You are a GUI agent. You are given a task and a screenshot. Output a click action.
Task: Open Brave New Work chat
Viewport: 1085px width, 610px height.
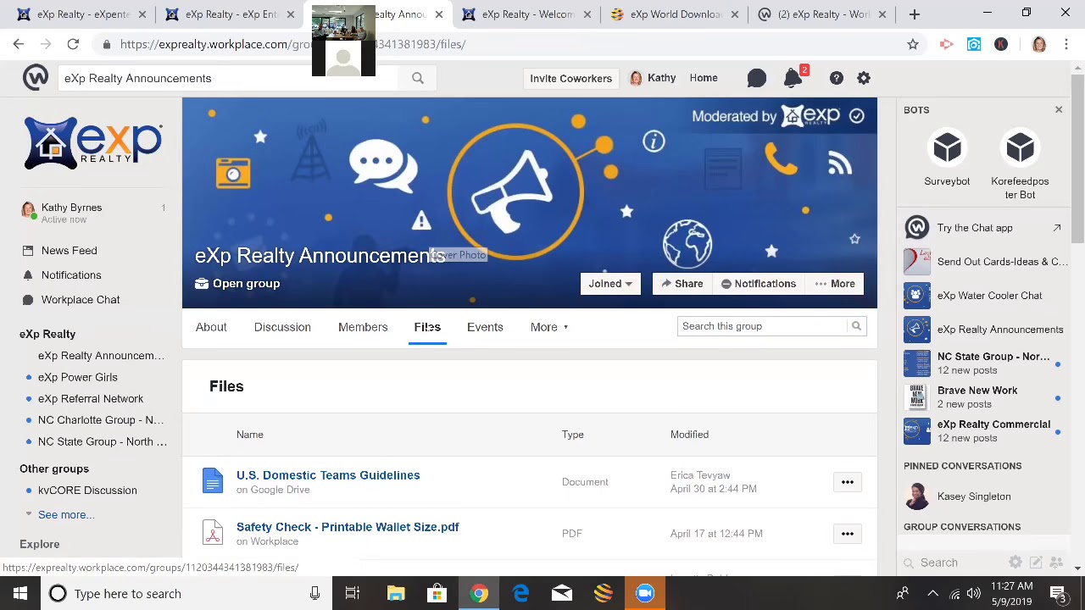tap(983, 397)
